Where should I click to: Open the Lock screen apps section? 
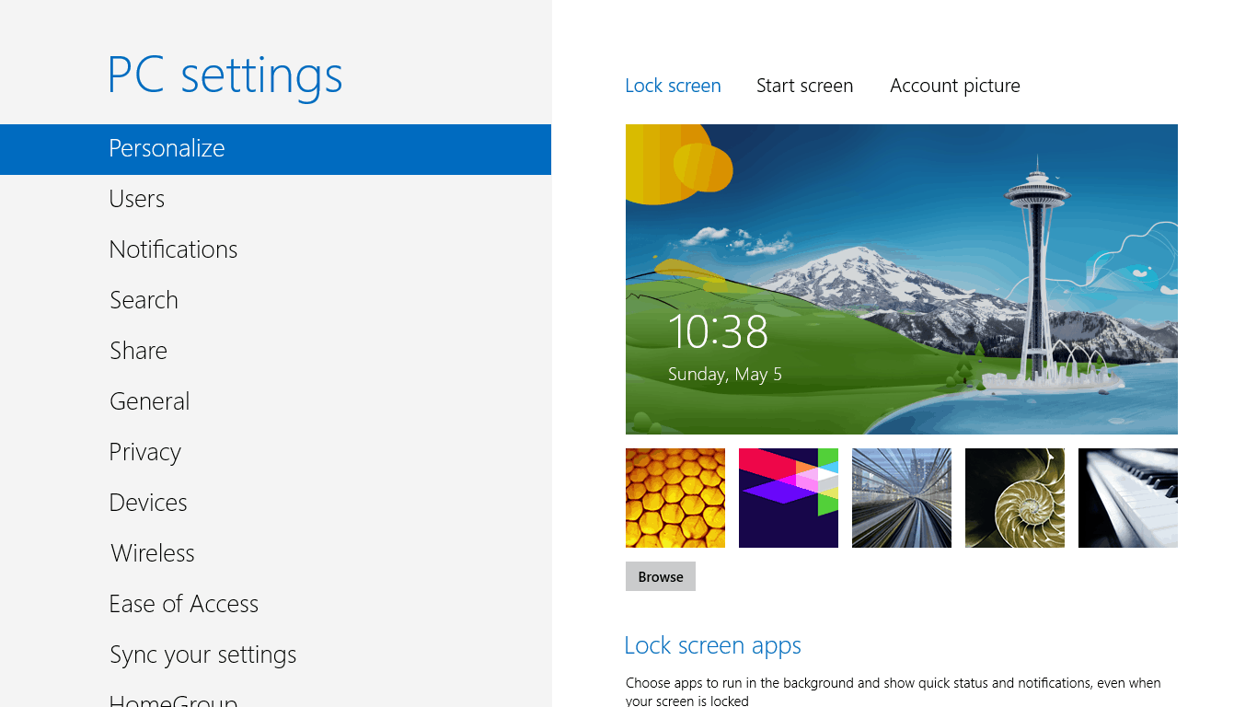tap(712, 644)
